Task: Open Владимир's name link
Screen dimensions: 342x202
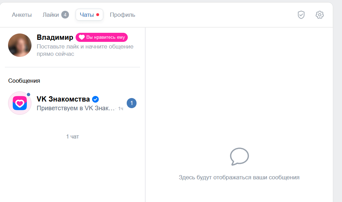Action: click(55, 37)
